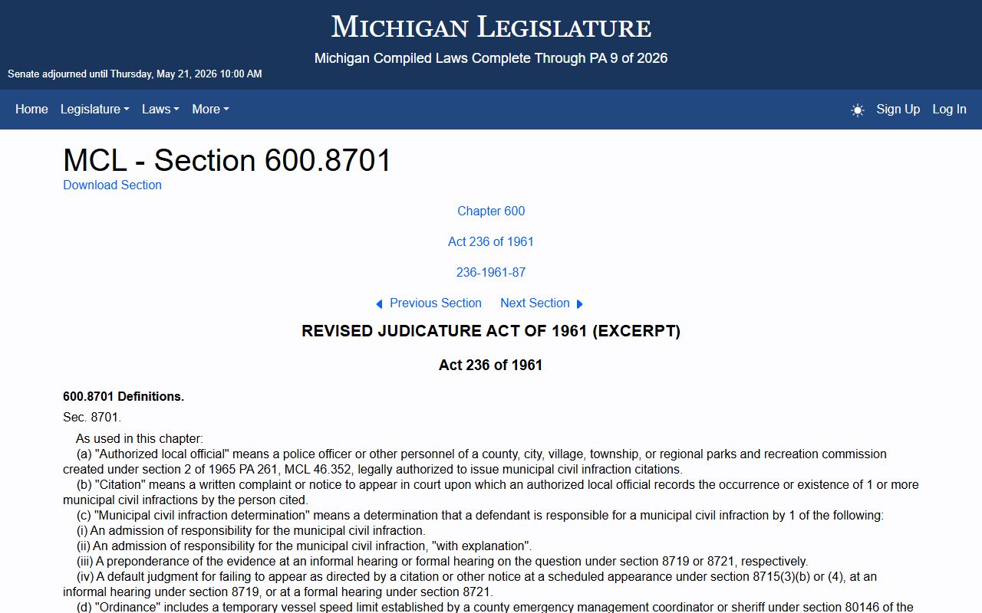Click 'Michigan Compiled Laws Complete Through PA 9' text
This screenshot has height=613, width=982.
click(491, 58)
